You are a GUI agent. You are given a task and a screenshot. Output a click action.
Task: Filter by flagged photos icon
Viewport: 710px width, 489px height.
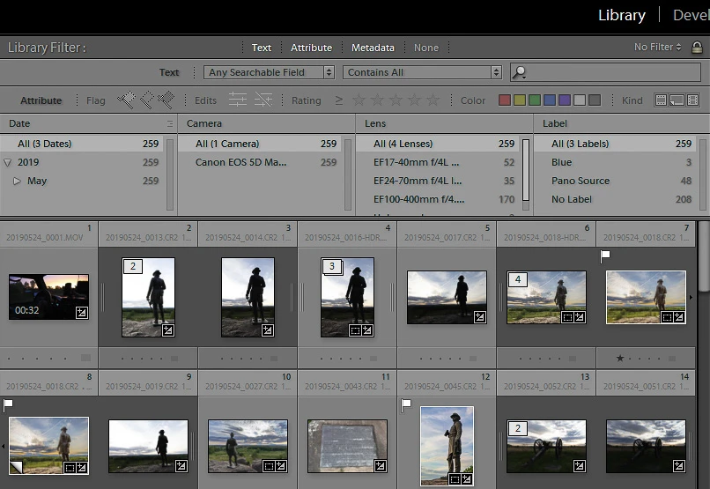pos(126,100)
